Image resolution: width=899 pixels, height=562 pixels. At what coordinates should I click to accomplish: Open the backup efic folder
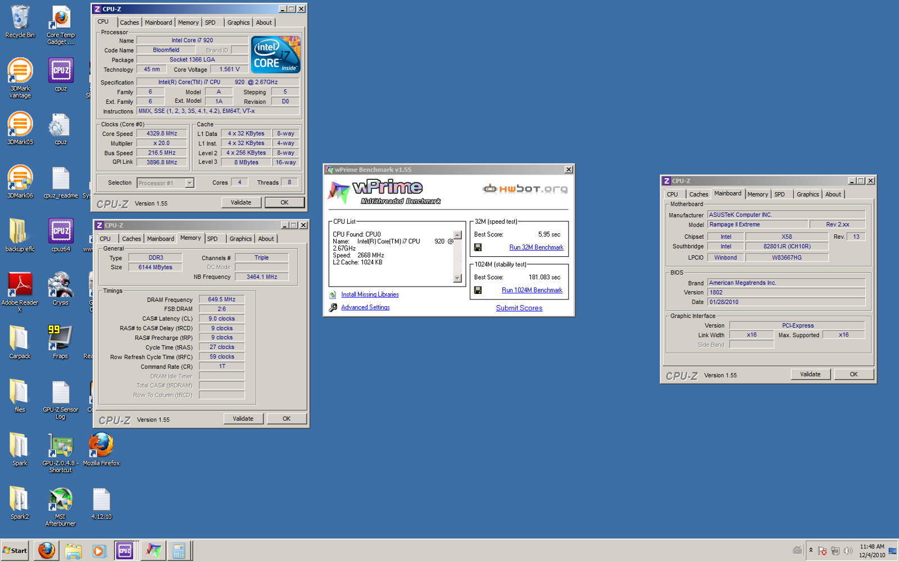pos(20,235)
